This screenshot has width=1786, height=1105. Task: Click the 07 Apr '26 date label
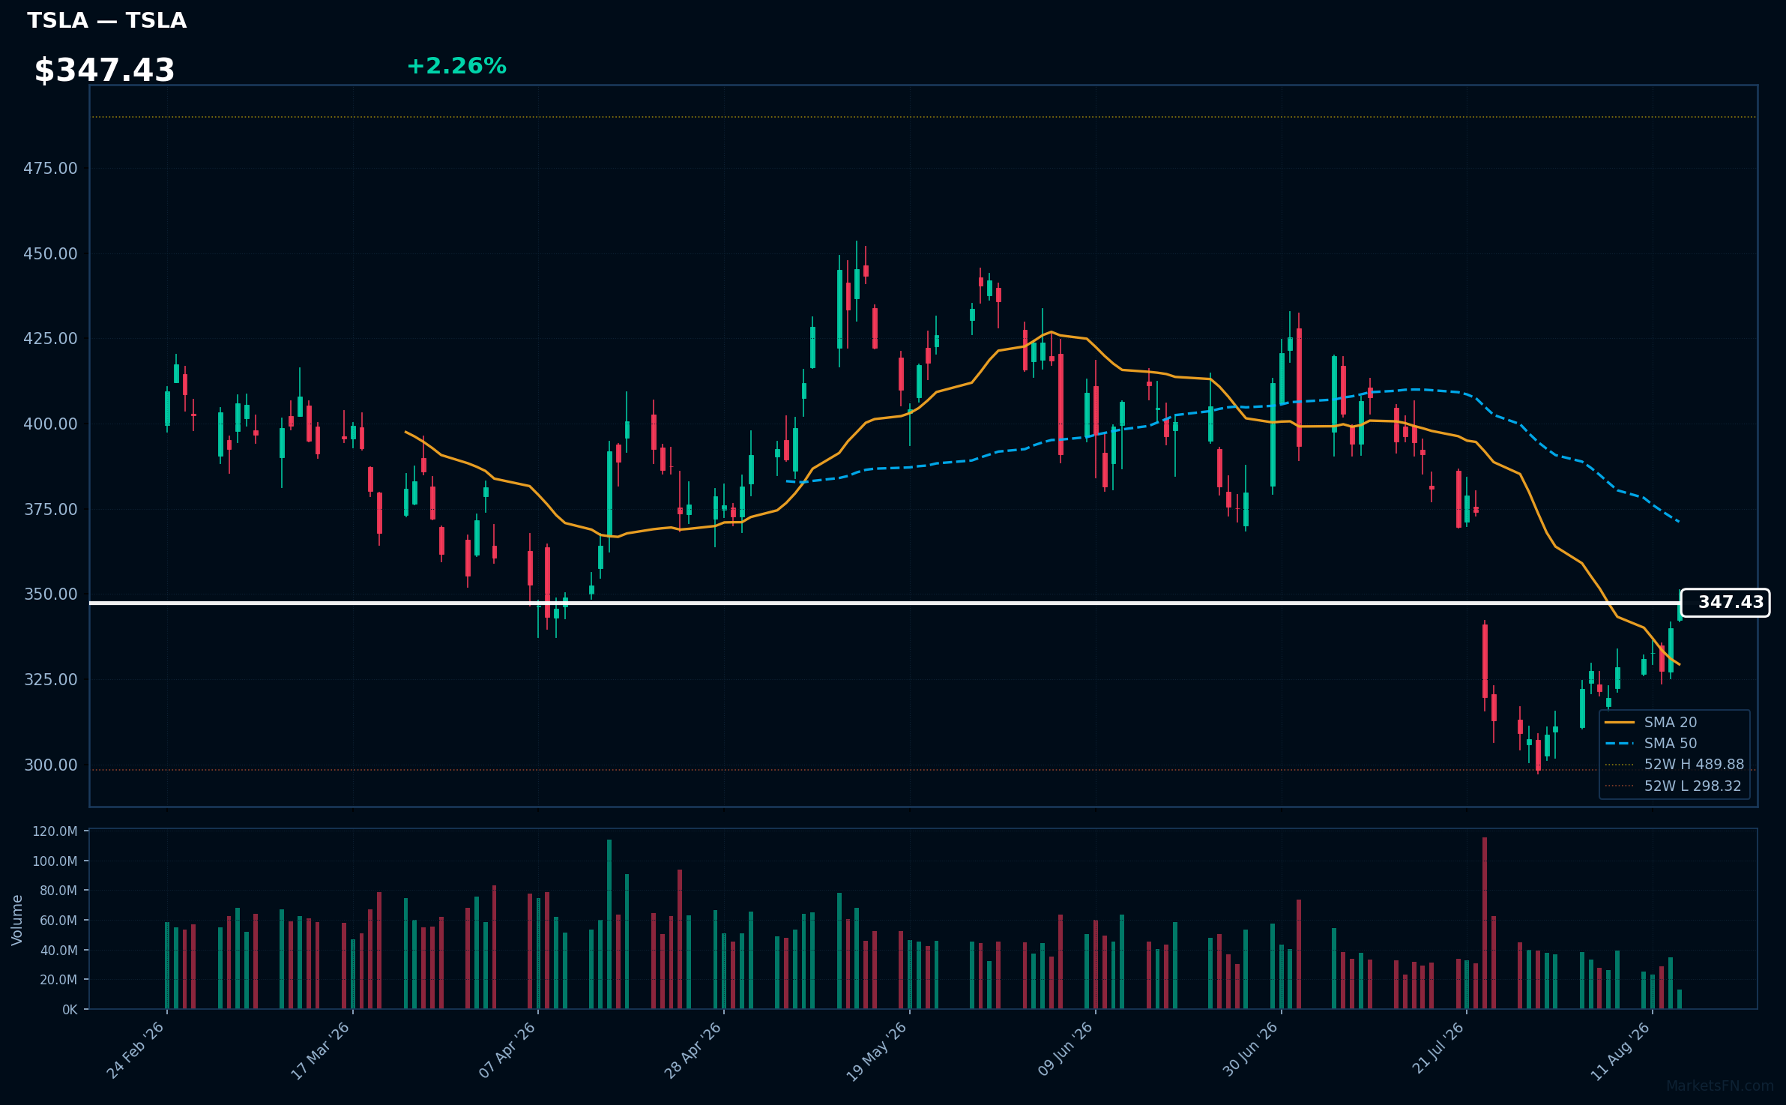click(x=507, y=1050)
